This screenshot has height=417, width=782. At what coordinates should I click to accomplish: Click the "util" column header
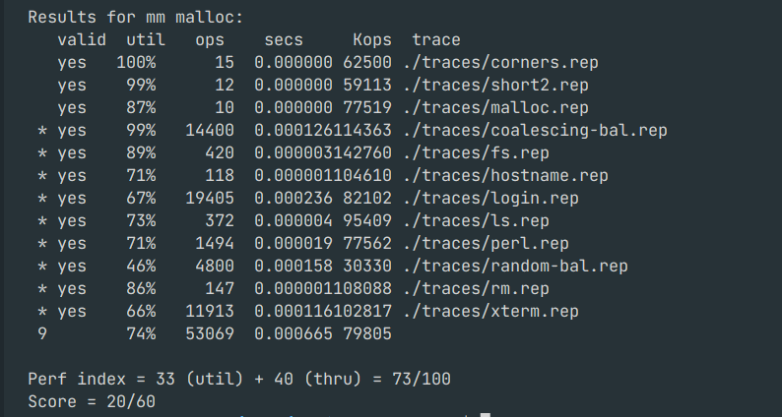click(x=146, y=40)
